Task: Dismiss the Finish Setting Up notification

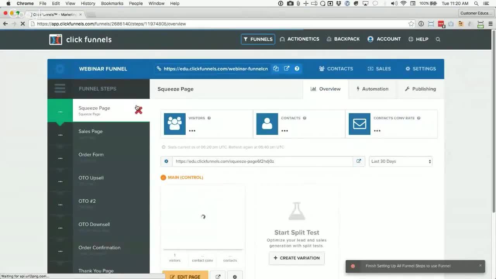Action: (480, 265)
